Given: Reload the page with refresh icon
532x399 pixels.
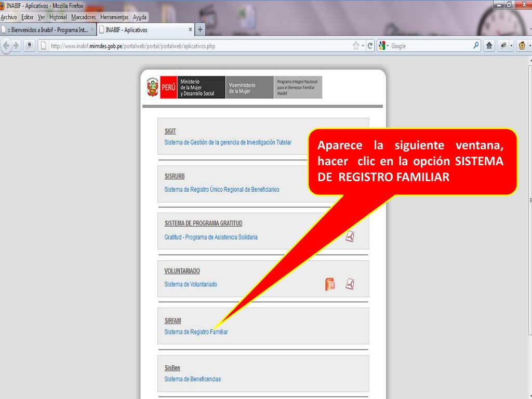Looking at the screenshot, I should pyautogui.click(x=370, y=46).
